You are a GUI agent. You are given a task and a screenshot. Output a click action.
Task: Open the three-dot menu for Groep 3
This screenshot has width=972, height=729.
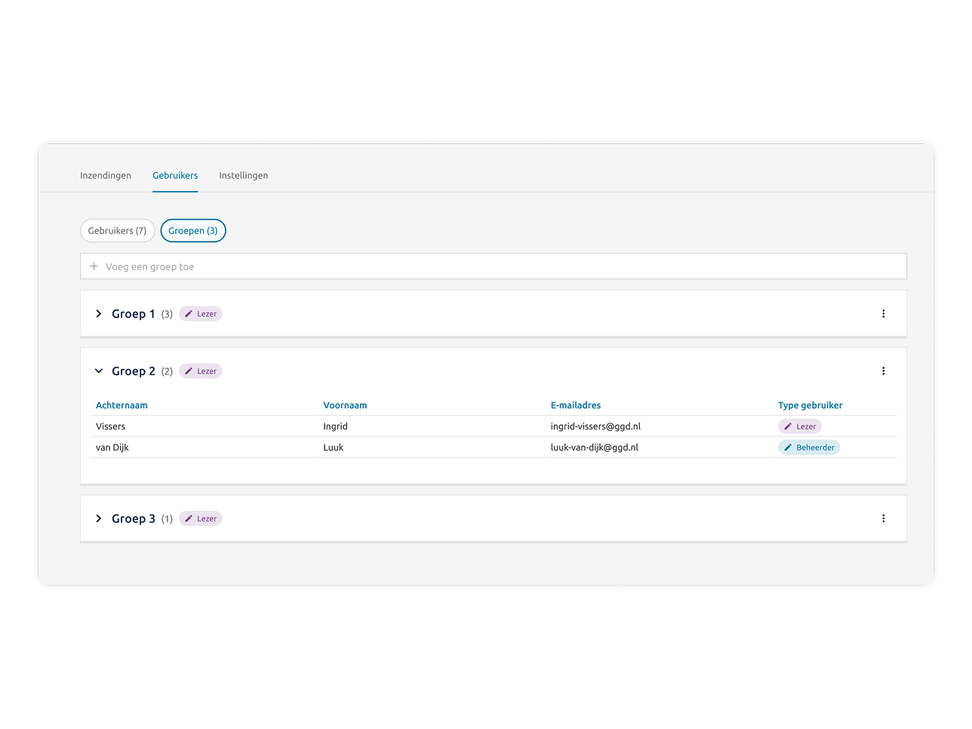884,518
